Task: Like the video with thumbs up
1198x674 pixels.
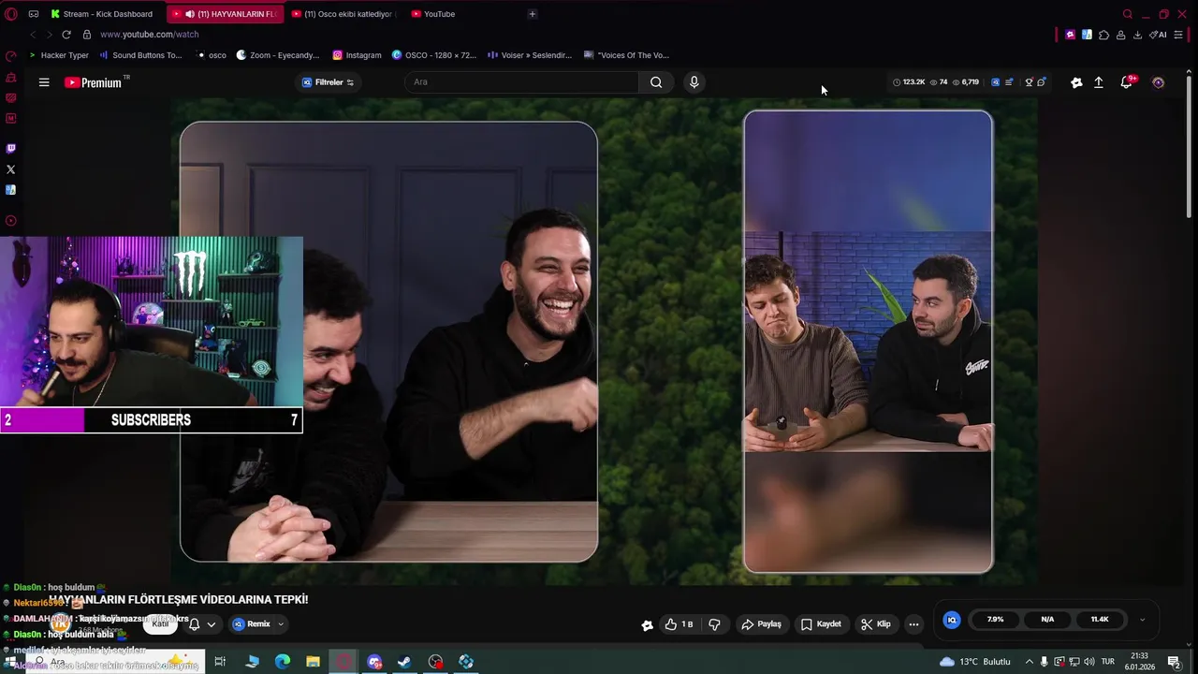Action: point(679,624)
